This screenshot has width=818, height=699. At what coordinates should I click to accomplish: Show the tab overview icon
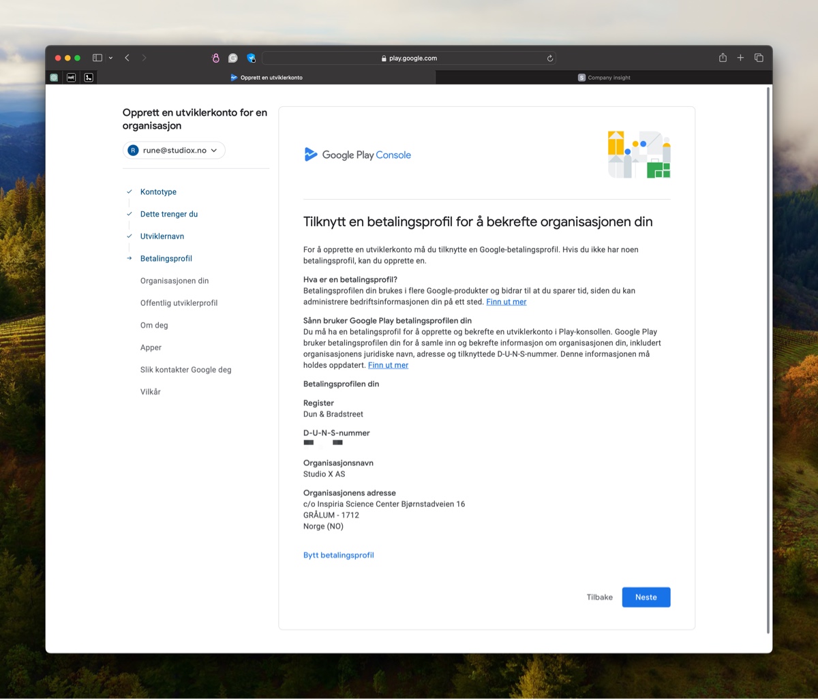[x=759, y=58]
